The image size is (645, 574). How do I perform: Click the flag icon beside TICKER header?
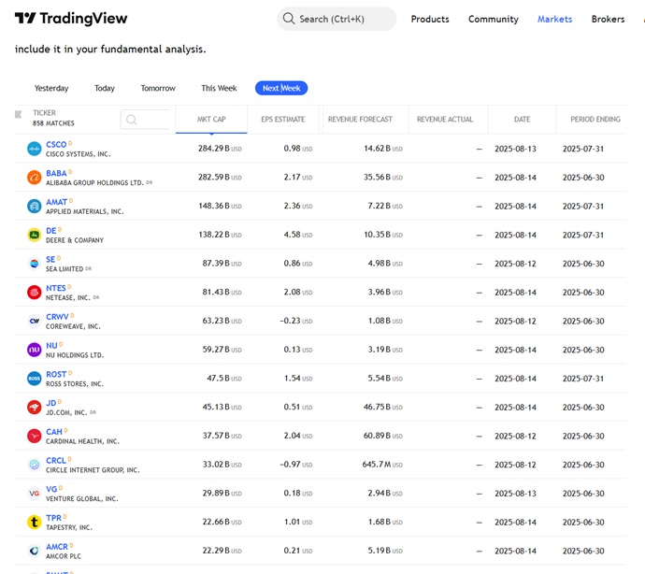pyautogui.click(x=18, y=114)
